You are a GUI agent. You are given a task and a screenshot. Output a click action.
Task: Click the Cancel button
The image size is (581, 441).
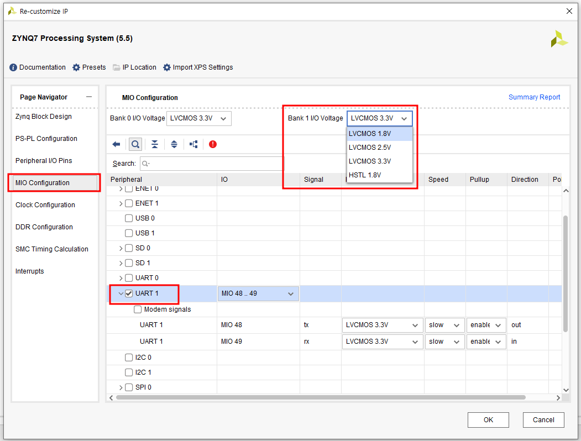coord(543,420)
